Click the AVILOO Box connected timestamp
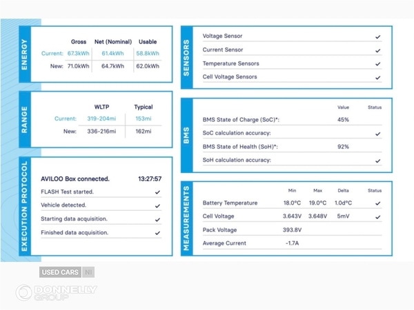Screen dimensions: 414x310 150,178
